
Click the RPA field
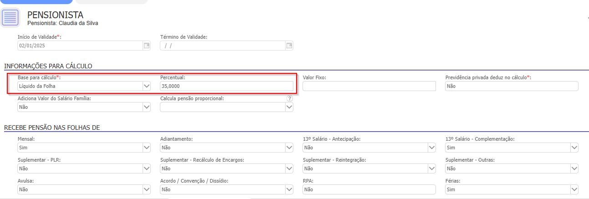[x=369, y=189]
